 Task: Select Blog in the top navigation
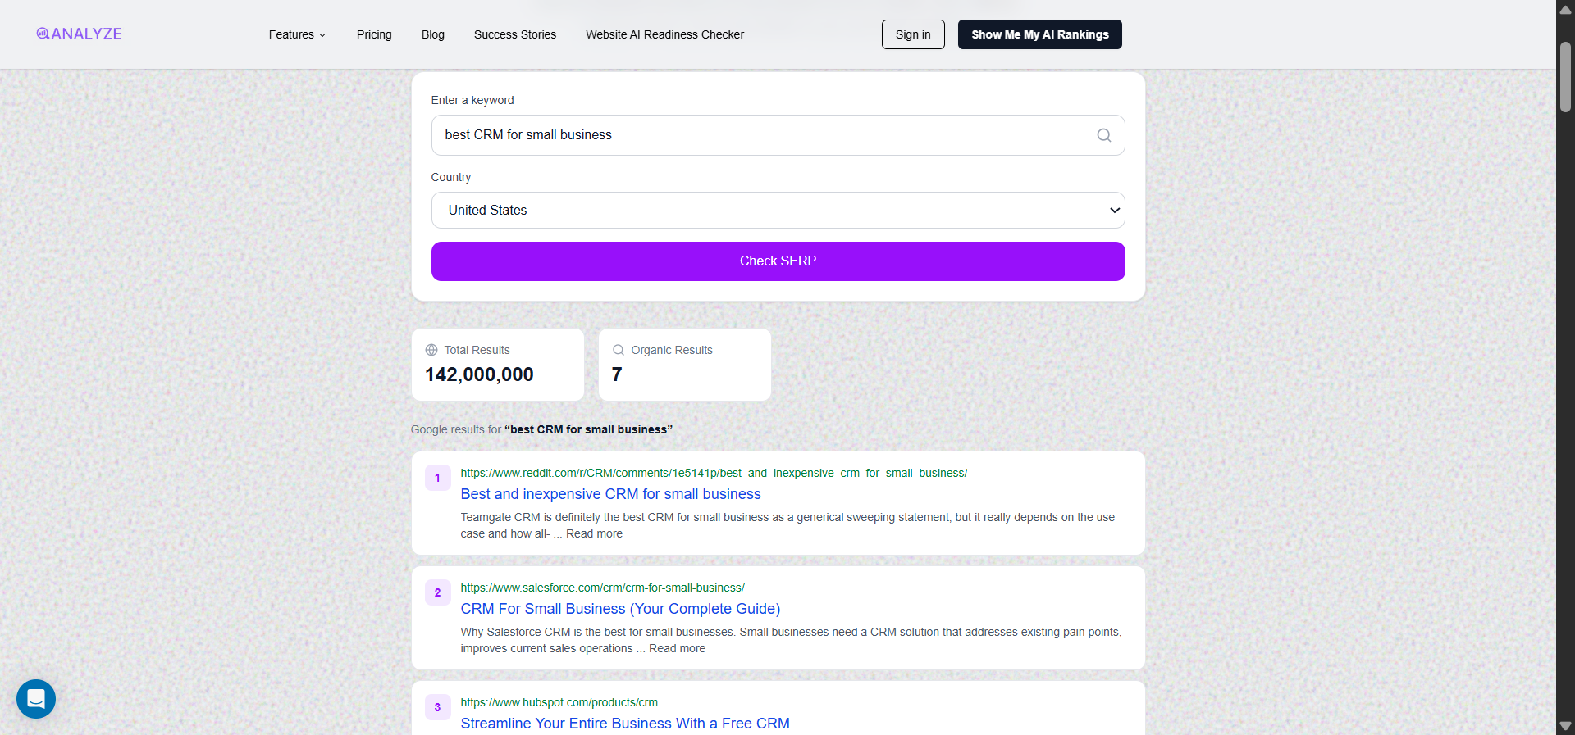pyautogui.click(x=432, y=34)
